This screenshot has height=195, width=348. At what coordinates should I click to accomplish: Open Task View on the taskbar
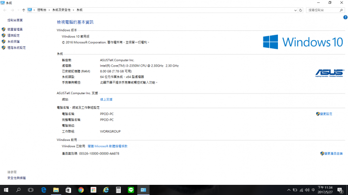pyautogui.click(x=30, y=190)
